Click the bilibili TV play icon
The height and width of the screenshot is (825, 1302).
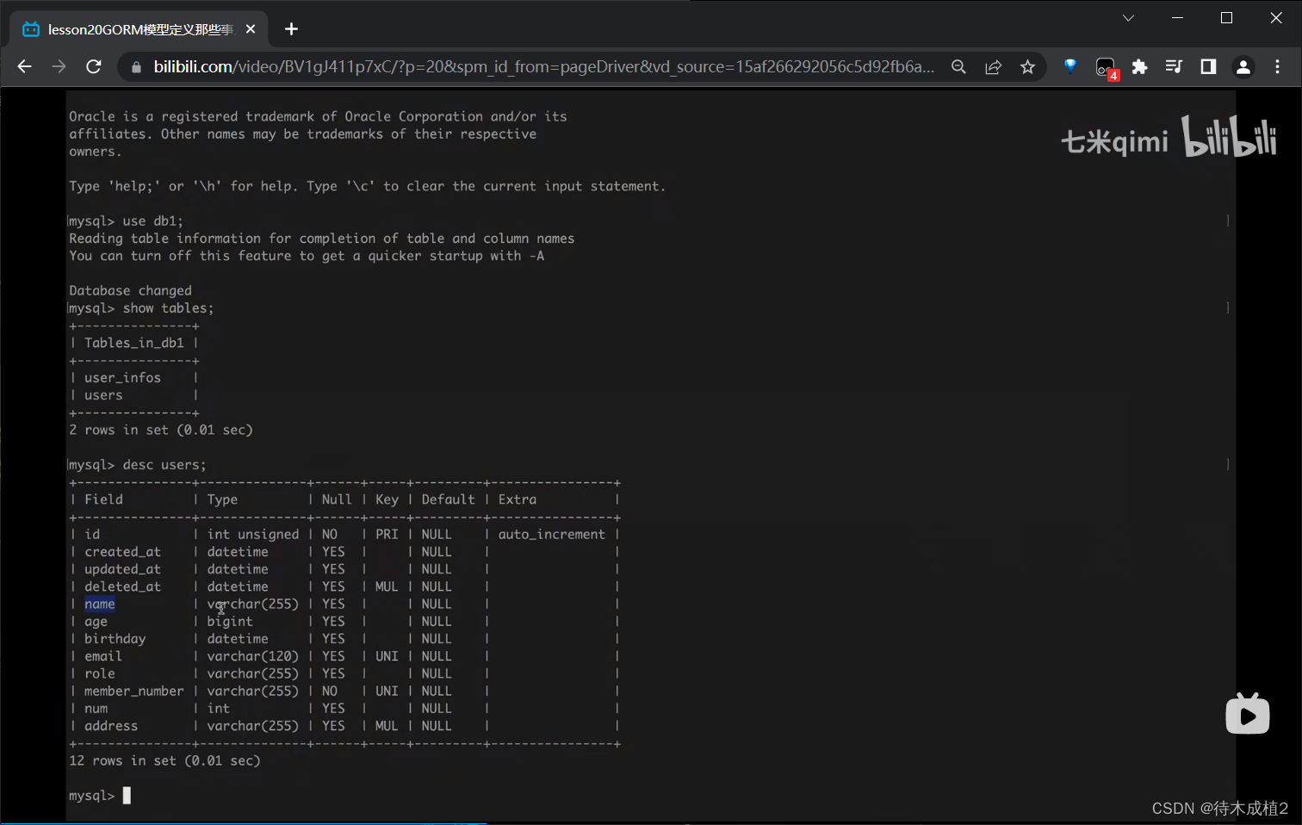1248,714
